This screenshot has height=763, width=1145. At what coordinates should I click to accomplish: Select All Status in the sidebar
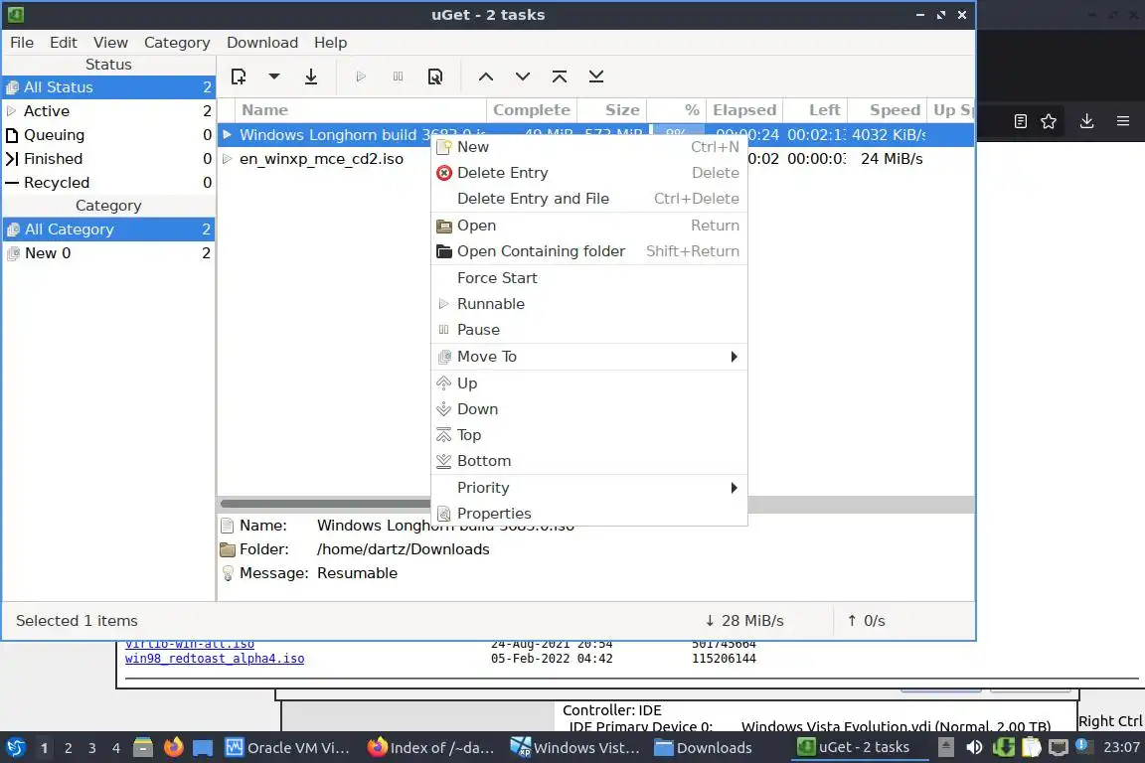pyautogui.click(x=108, y=87)
